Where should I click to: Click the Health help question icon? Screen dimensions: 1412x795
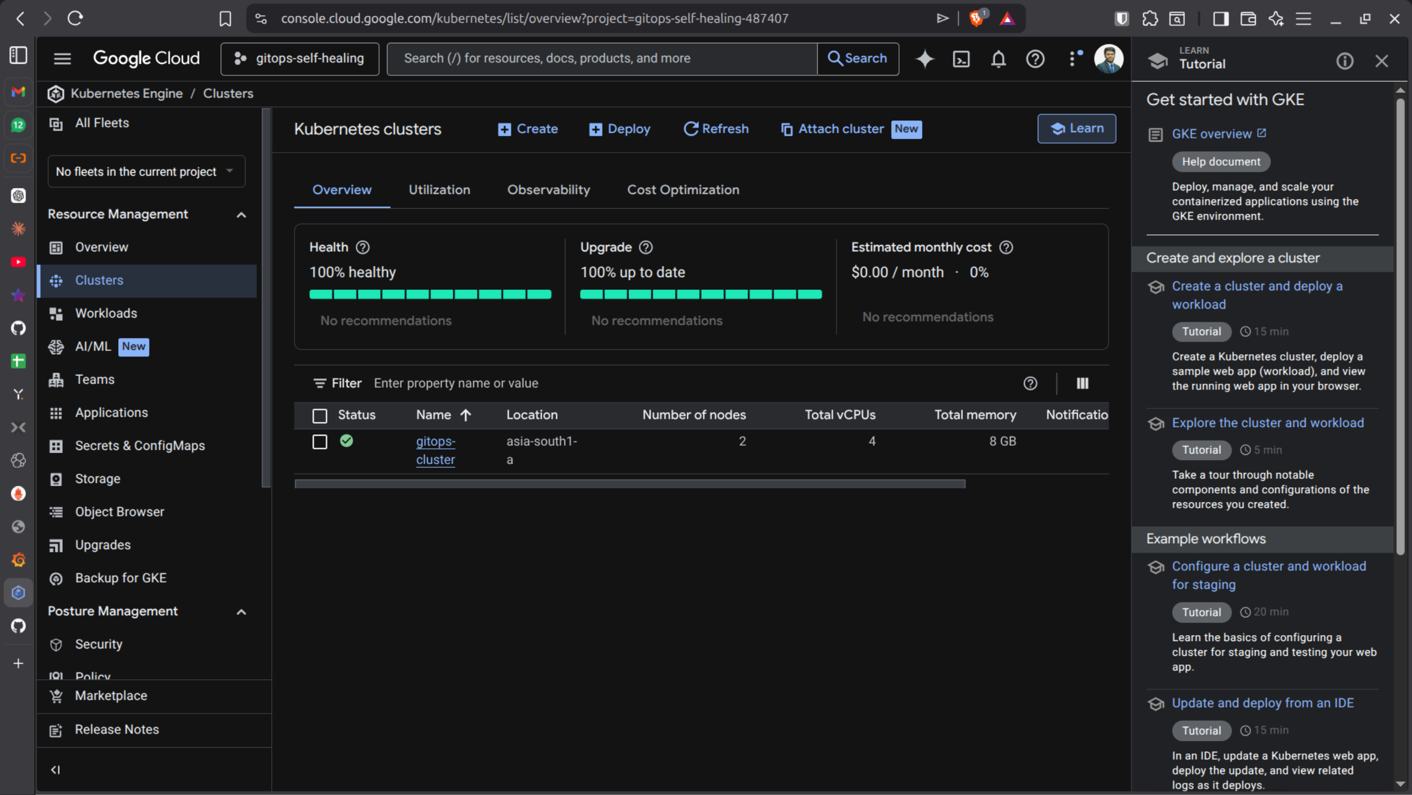pyautogui.click(x=362, y=247)
